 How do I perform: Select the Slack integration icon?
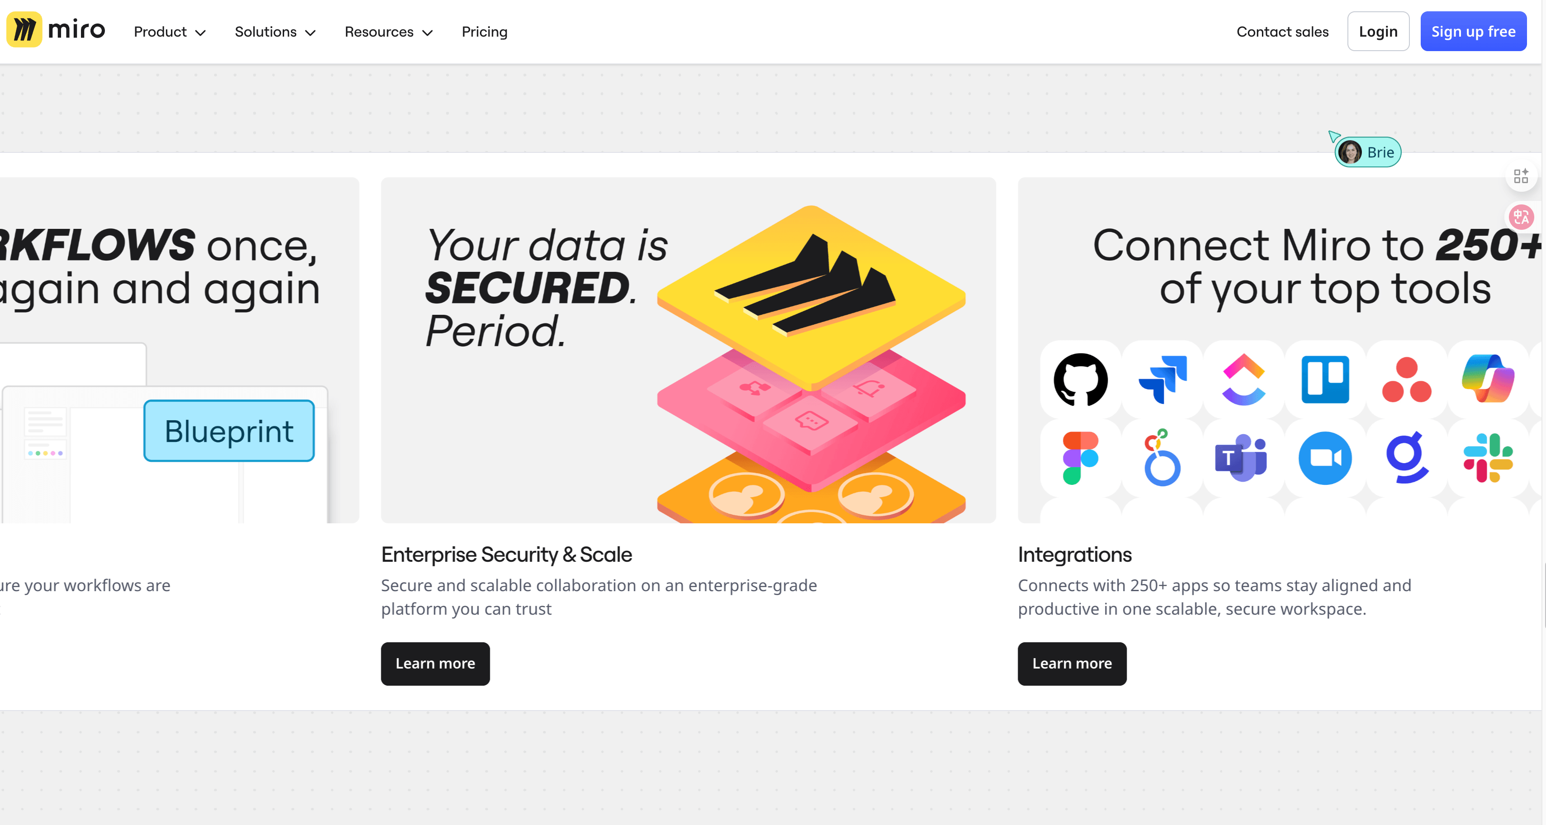(1488, 458)
